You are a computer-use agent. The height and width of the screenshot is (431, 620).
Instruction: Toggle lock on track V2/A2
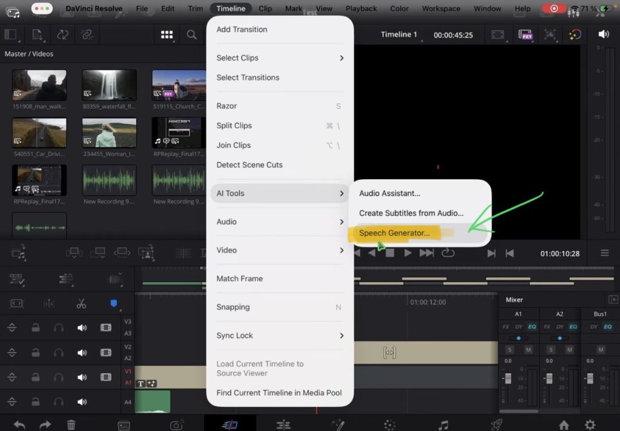36,352
